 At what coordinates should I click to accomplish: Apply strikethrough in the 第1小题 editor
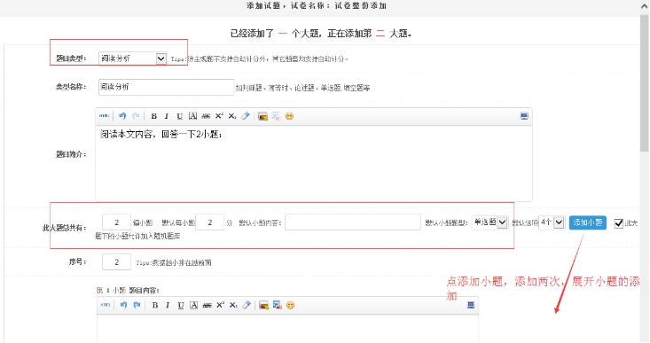207,305
